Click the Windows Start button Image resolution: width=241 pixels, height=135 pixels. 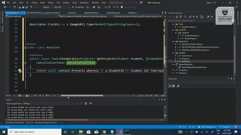click(4, 132)
